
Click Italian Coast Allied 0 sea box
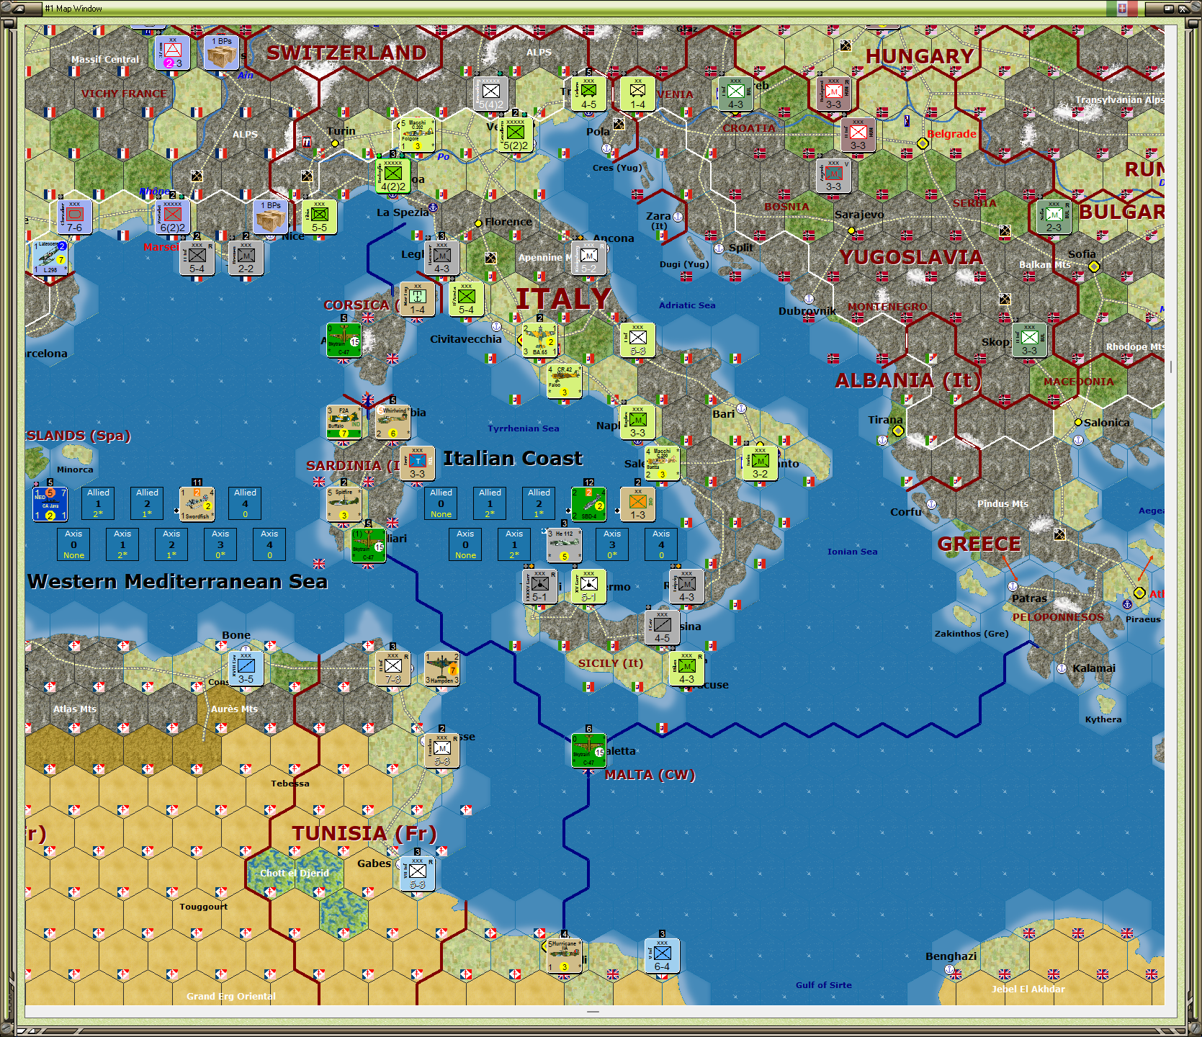pos(441,503)
